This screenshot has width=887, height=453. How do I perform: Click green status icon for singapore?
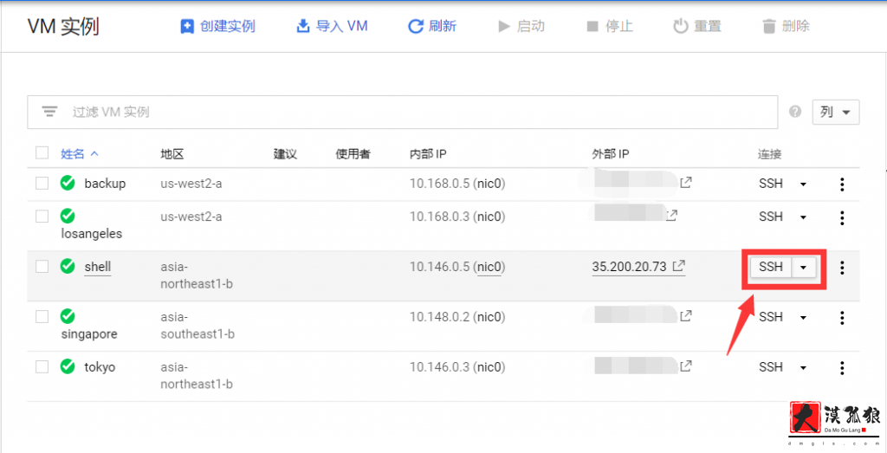pyautogui.click(x=68, y=316)
